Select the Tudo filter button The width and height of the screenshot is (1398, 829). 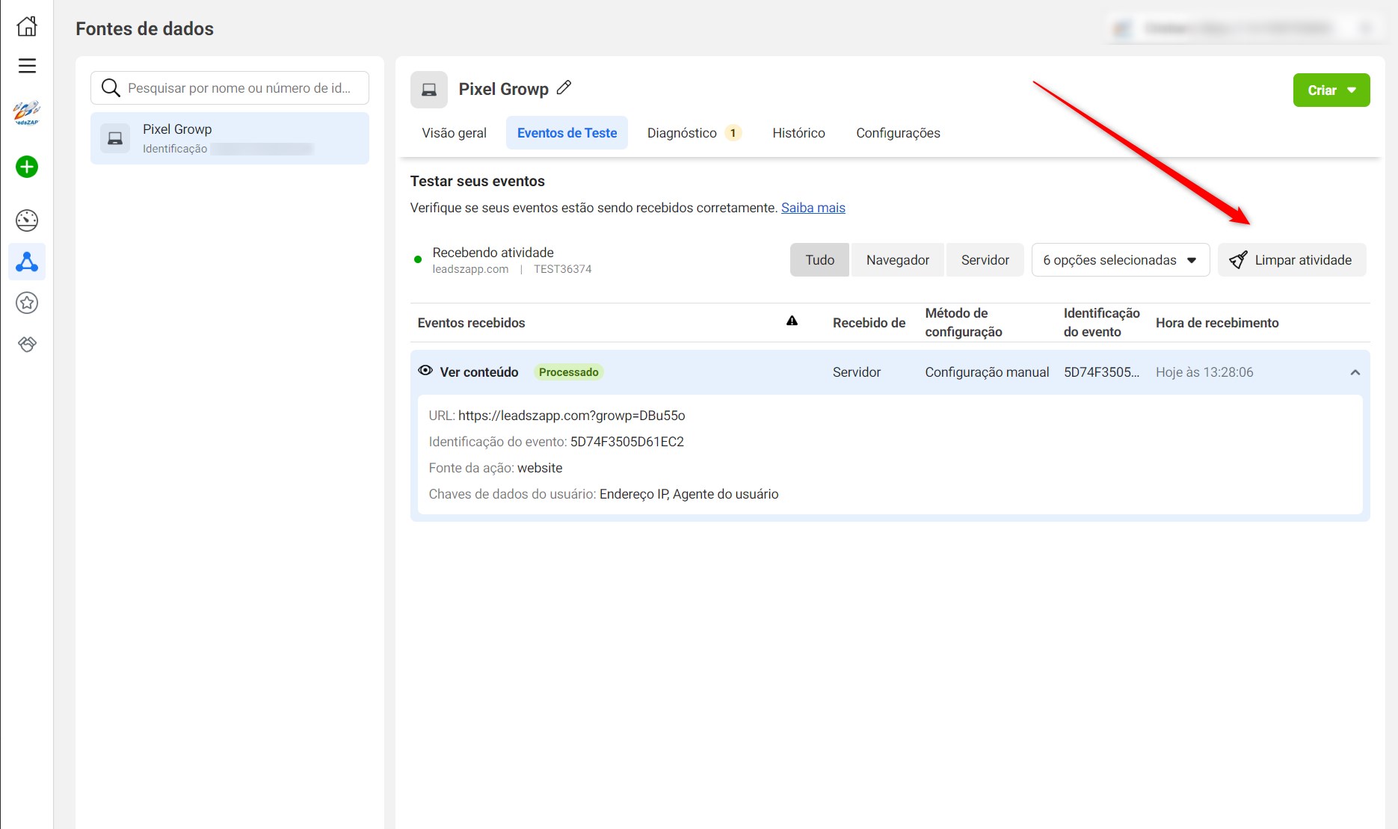click(819, 260)
